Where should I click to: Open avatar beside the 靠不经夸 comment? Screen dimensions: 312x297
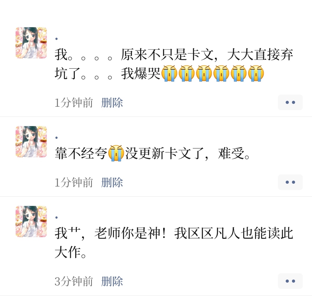click(x=31, y=142)
